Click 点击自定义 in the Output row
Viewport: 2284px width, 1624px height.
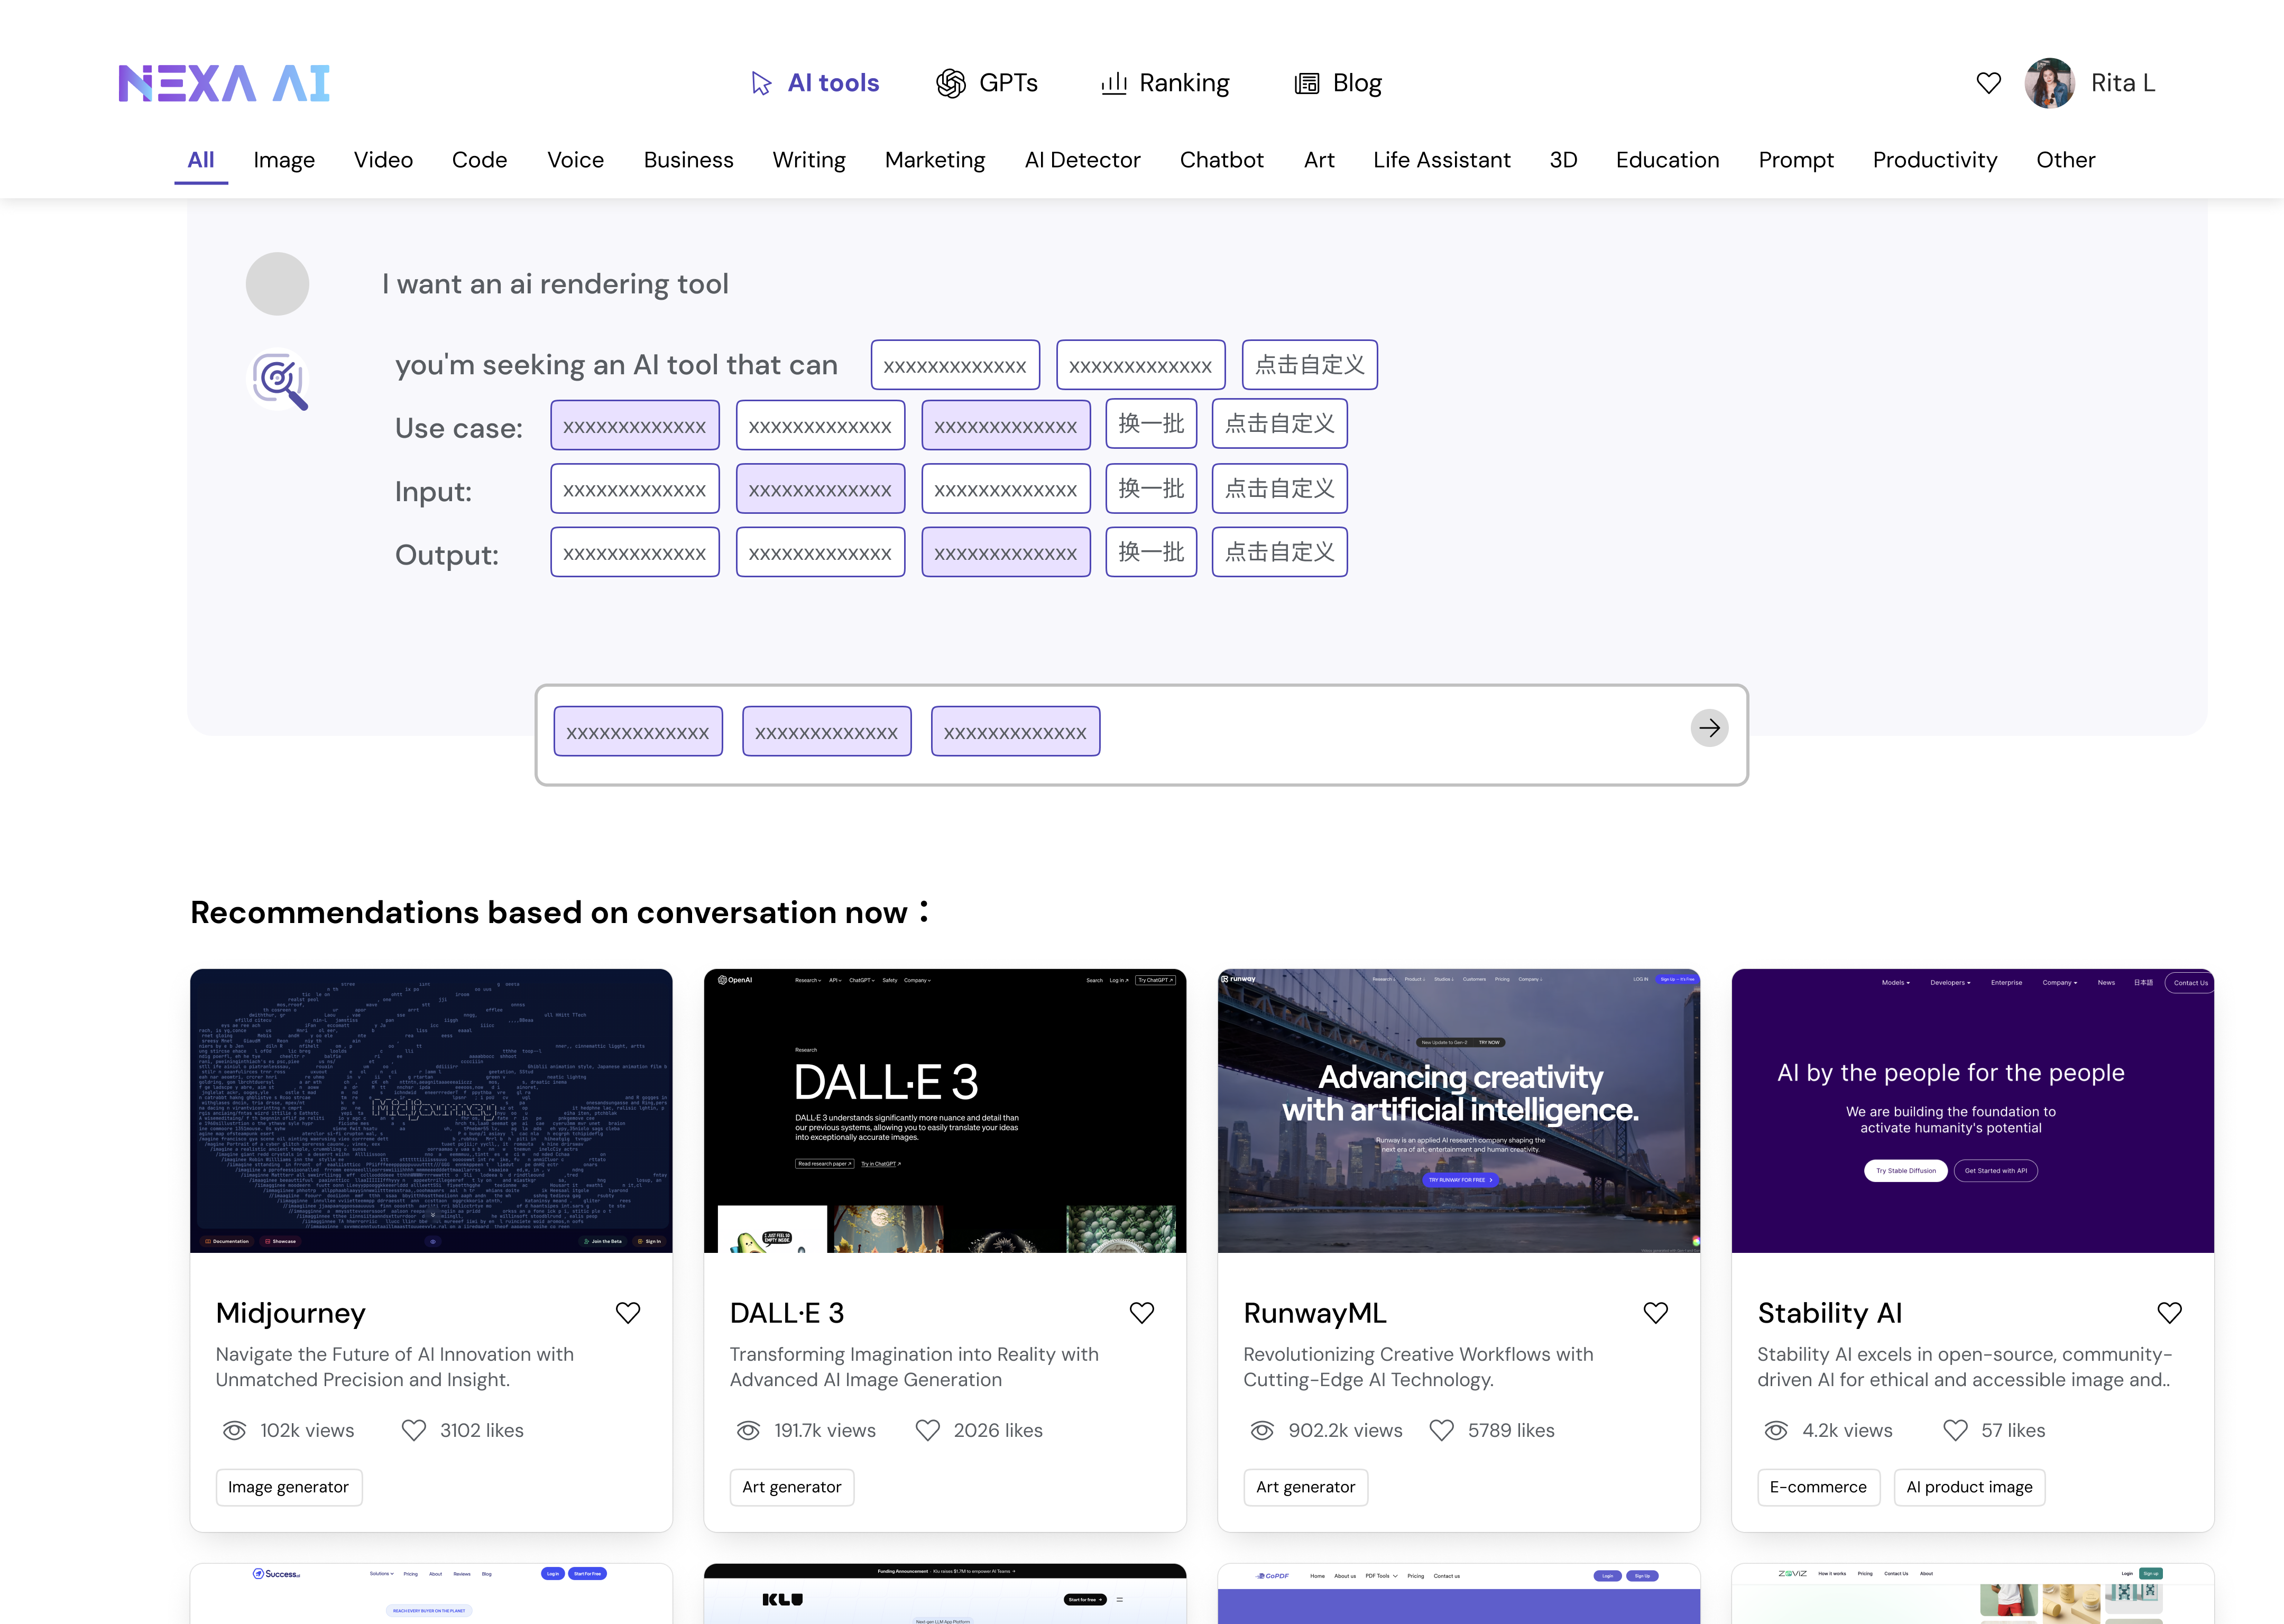coord(1279,553)
